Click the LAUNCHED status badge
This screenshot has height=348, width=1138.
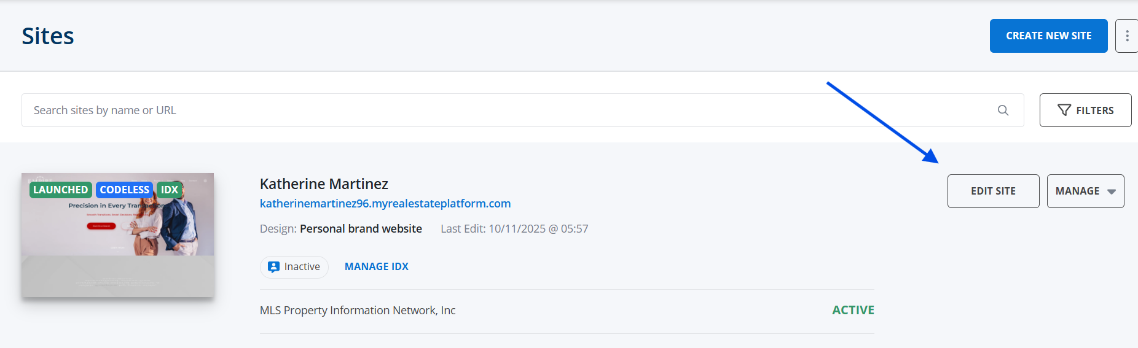[60, 190]
